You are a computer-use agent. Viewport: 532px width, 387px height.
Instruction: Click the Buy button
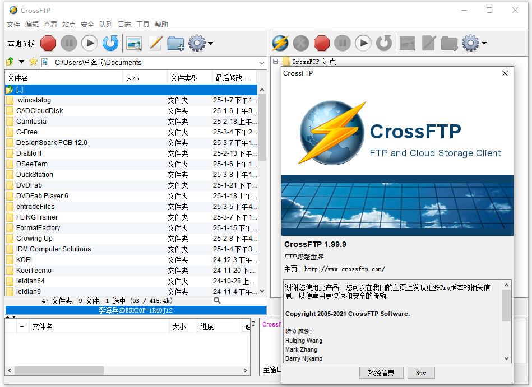point(421,372)
